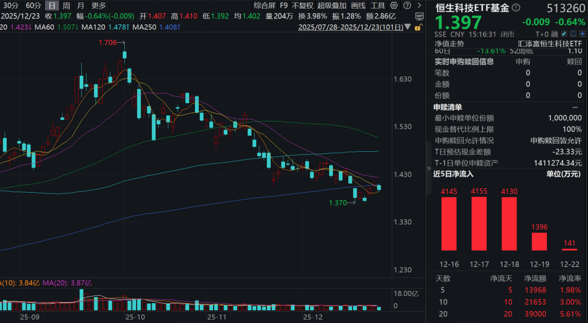This screenshot has height=323, width=588.
Task: Click the plus add-to-watchlist icon
Action: click(582, 35)
